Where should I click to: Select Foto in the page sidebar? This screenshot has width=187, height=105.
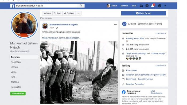click(x=13, y=77)
